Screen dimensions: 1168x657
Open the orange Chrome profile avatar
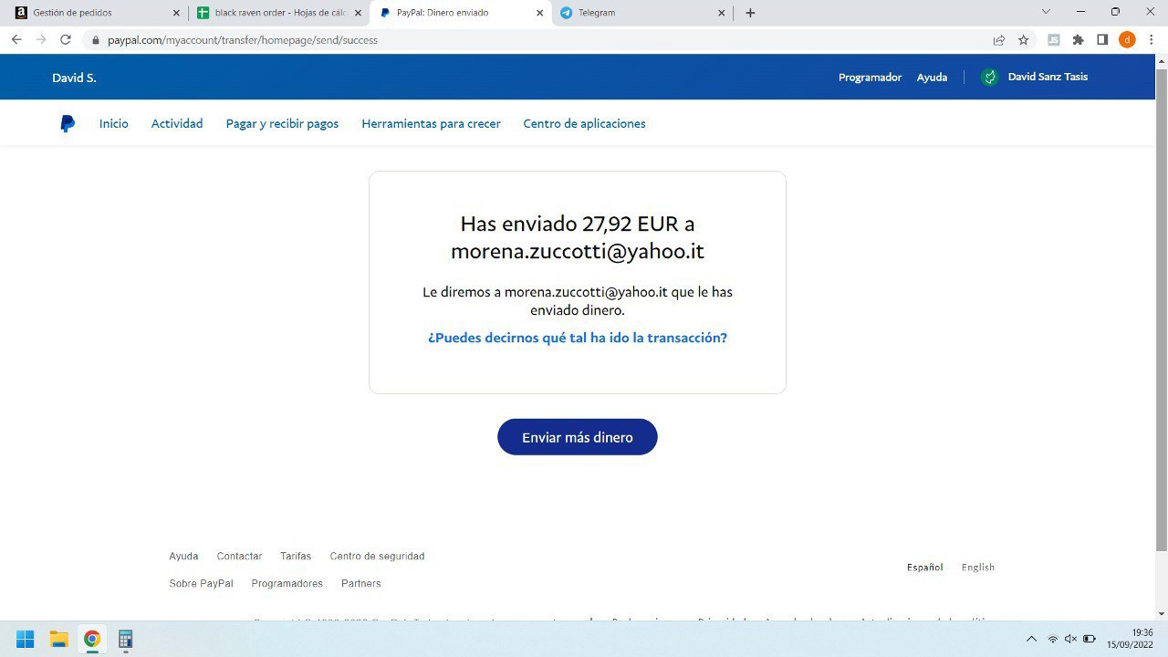(1127, 40)
